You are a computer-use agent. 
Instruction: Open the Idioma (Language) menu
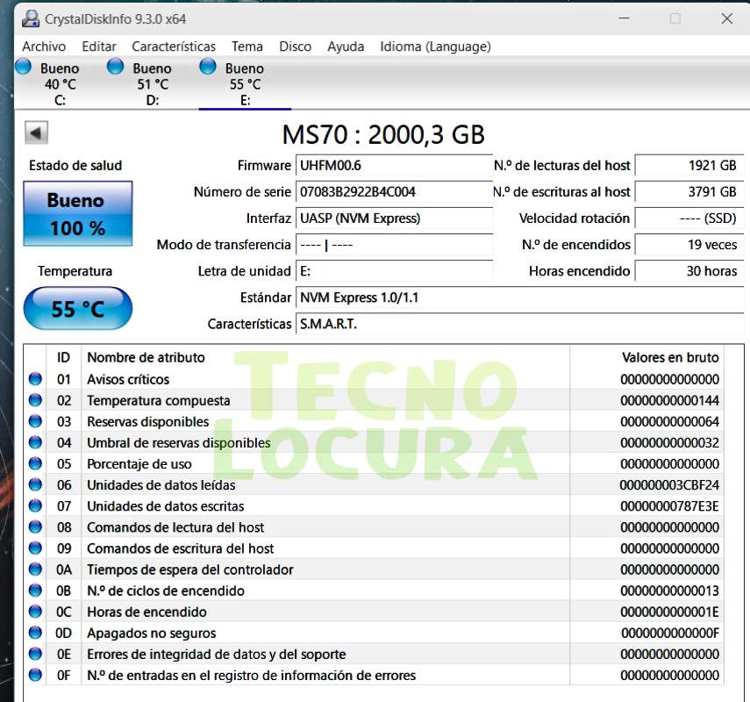click(x=435, y=47)
